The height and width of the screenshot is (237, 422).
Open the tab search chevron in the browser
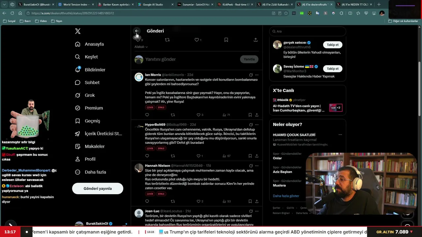[4, 5]
